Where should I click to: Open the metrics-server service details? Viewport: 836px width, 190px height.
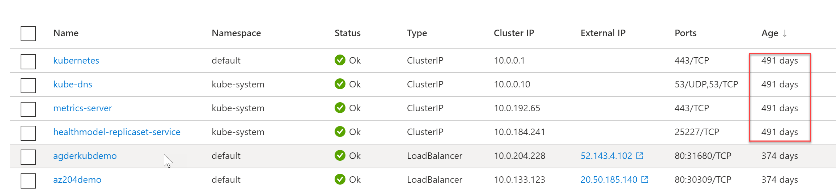tap(82, 108)
